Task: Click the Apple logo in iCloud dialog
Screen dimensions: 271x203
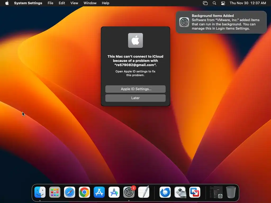Action: click(x=135, y=40)
